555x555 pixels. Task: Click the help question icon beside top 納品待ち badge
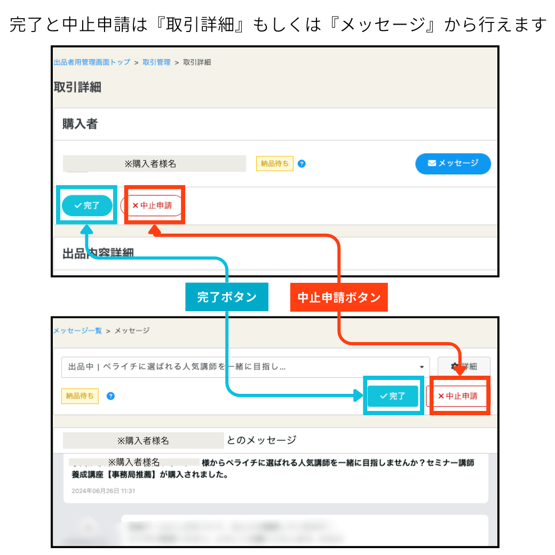pos(302,163)
